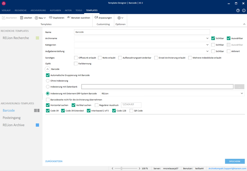The image size is (247, 171).
Task: Click the SPEICHERN button
Action: coord(234,161)
